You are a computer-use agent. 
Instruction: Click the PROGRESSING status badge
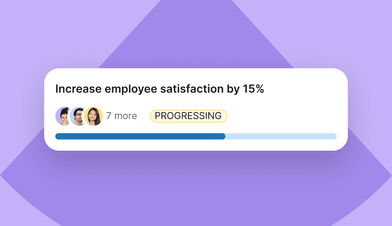tap(188, 116)
